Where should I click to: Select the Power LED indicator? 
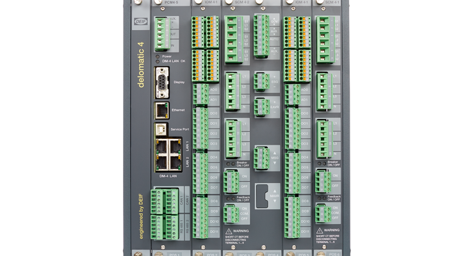158,56
